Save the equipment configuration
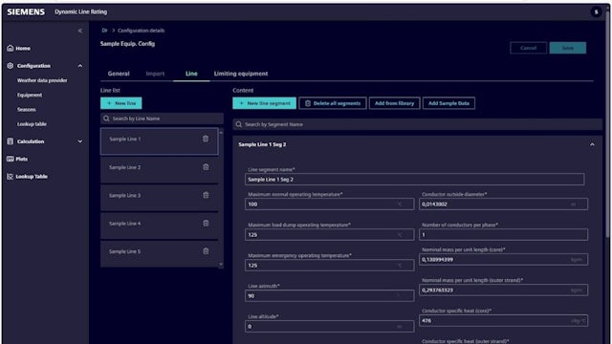 click(567, 48)
